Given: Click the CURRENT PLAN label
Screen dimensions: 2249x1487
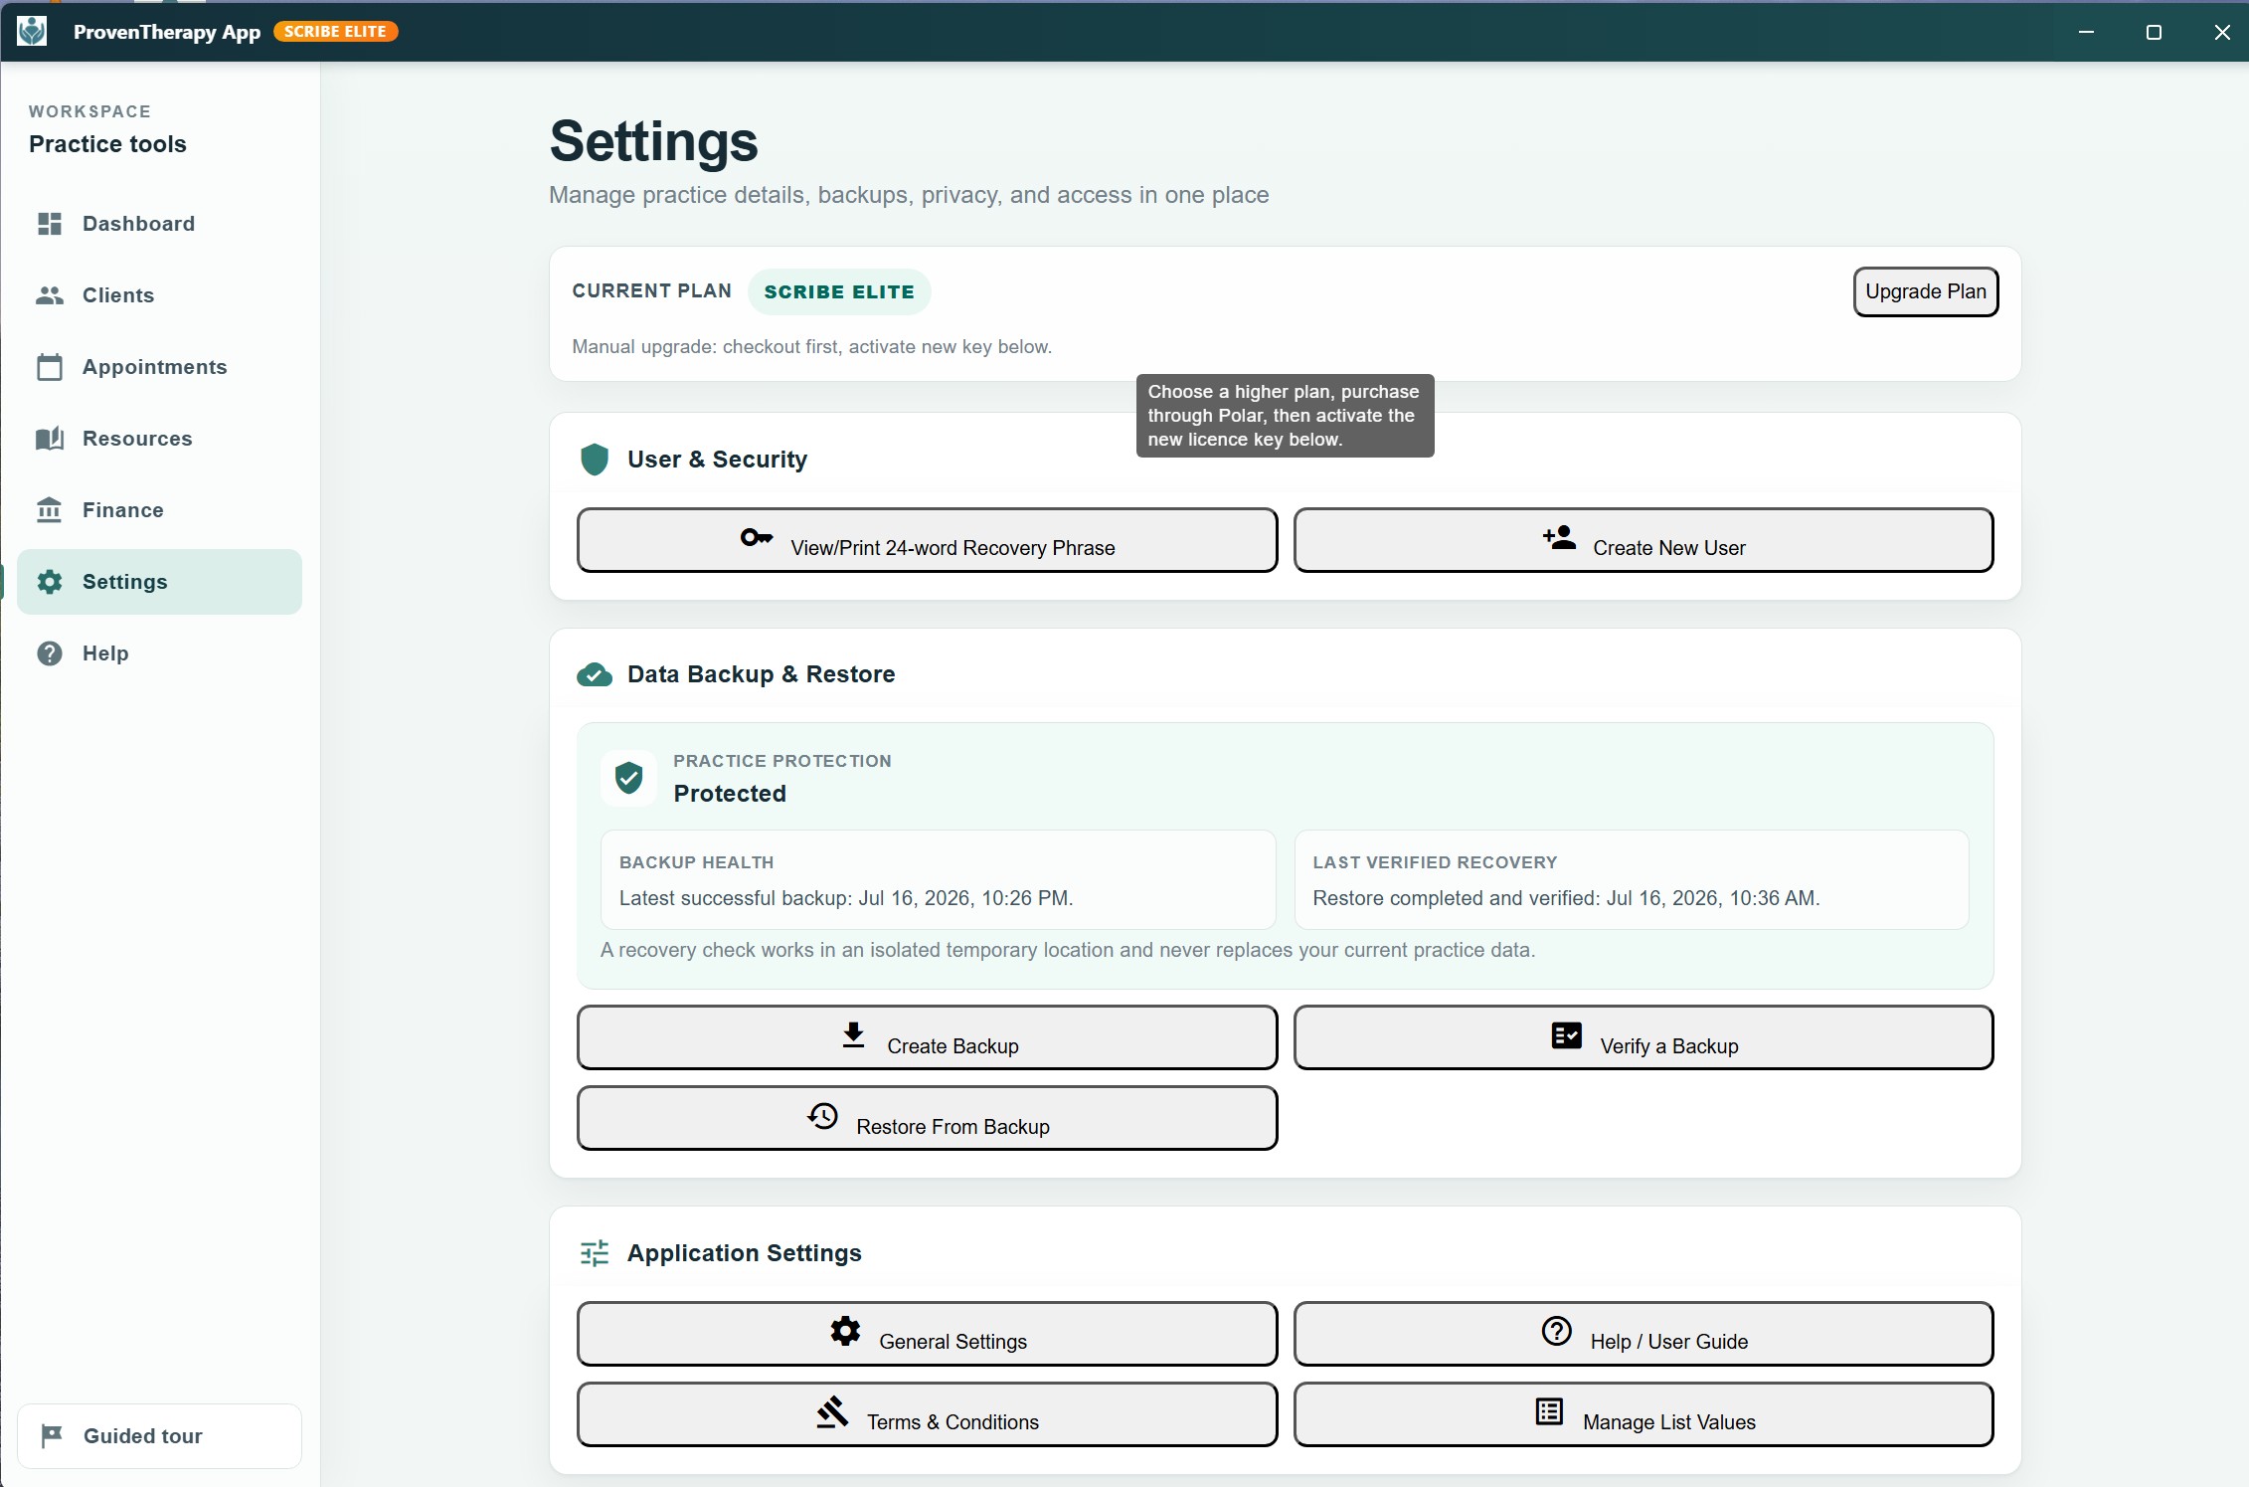Looking at the screenshot, I should click(651, 290).
